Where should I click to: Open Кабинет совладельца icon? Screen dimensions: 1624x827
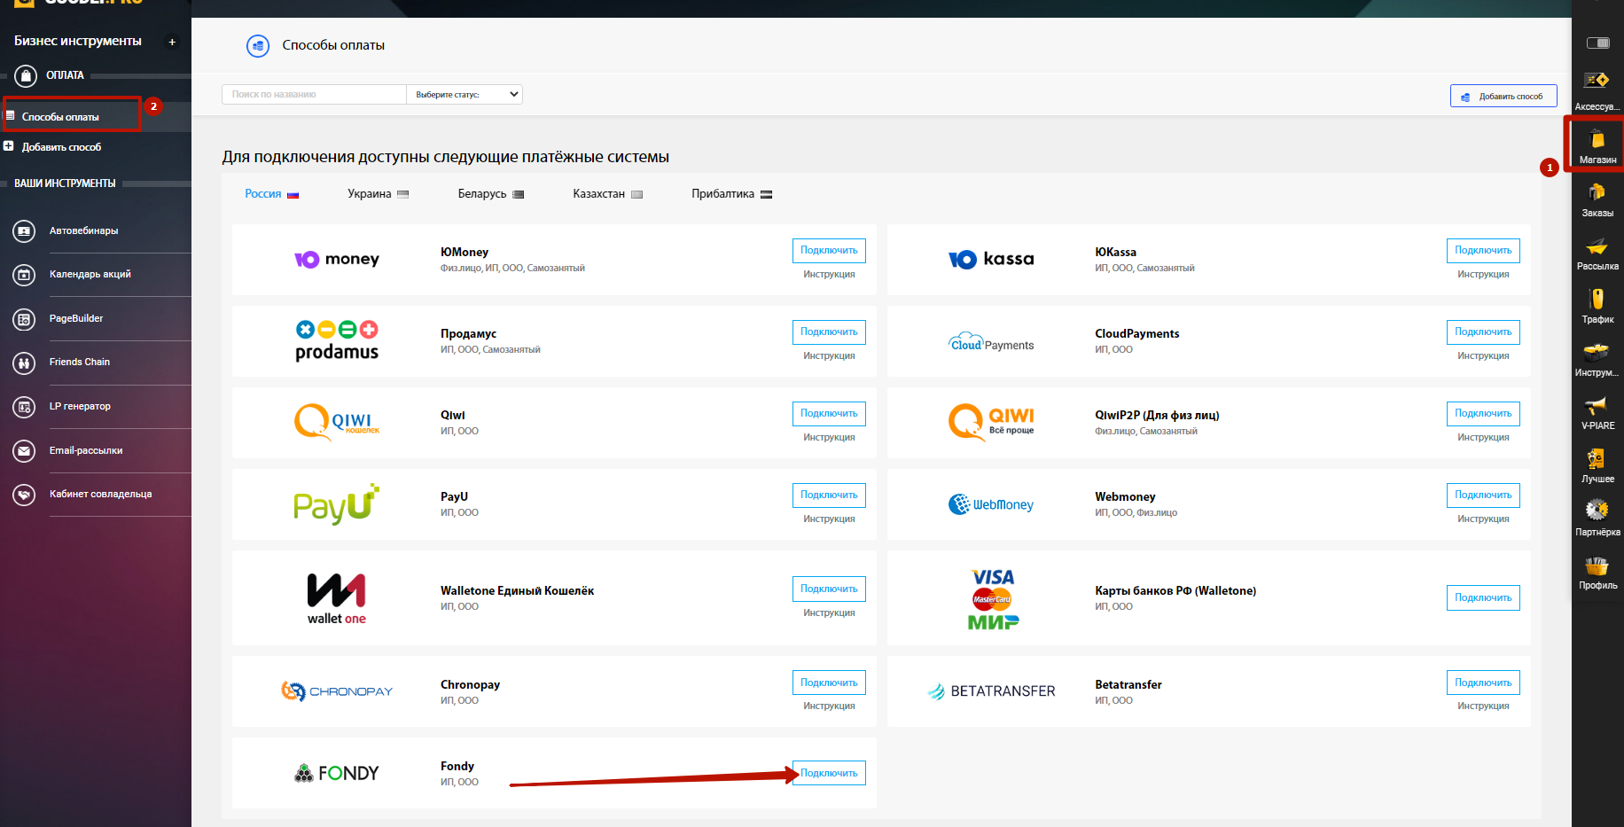pyautogui.click(x=24, y=495)
